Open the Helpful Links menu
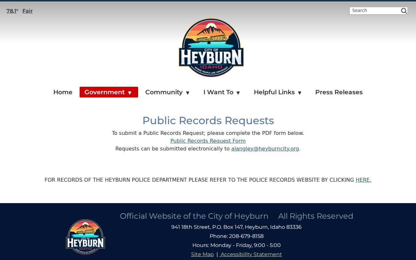416x260 pixels. pyautogui.click(x=278, y=92)
